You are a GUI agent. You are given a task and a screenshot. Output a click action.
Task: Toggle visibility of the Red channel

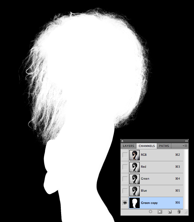125,167
